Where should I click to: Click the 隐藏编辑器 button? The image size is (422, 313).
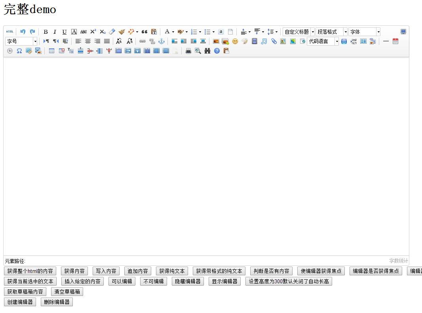coord(188,281)
